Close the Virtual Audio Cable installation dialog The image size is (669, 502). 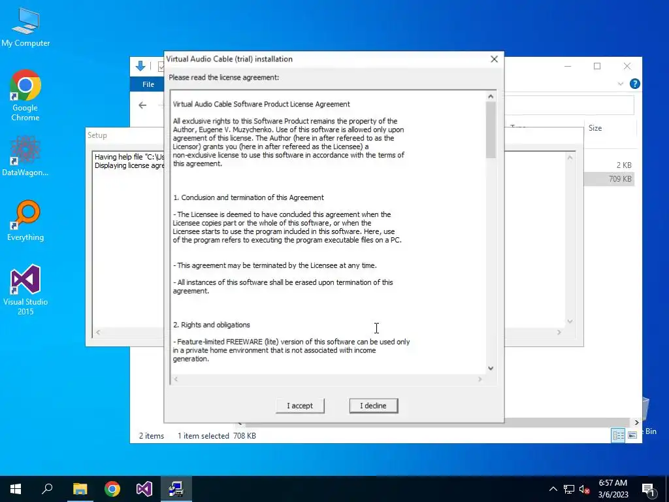[494, 59]
